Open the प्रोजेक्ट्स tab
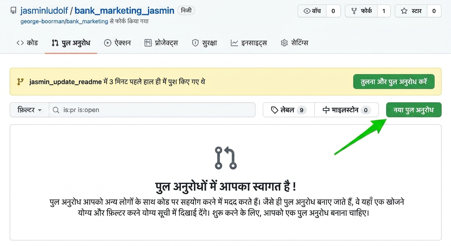 point(161,43)
